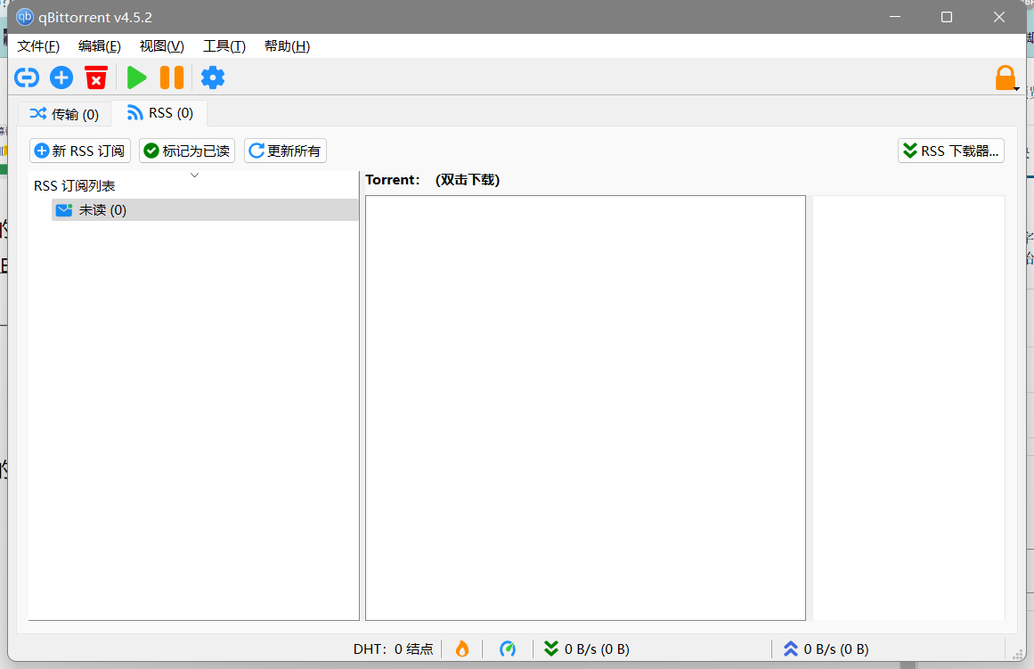Screen dimensions: 1034x669
Task: Click the 新 RSS 订阅 button
Action: (x=80, y=151)
